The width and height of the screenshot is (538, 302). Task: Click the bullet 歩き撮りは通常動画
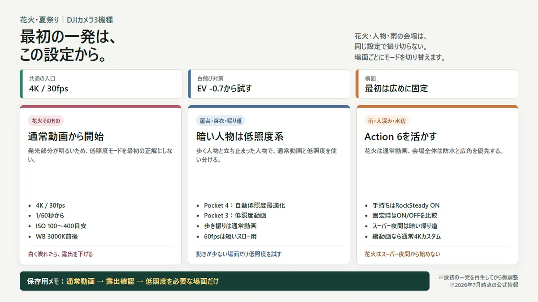click(x=230, y=226)
